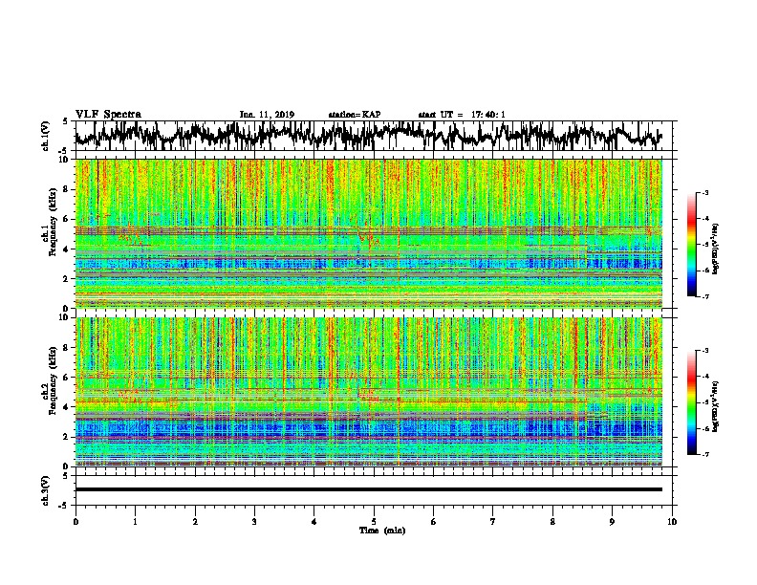This screenshot has height=585, width=757.
Task: Click the ch.1 spectrogram color bar
Action: [691, 245]
